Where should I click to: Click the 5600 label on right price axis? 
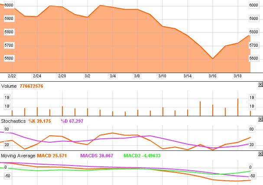tap(254, 58)
